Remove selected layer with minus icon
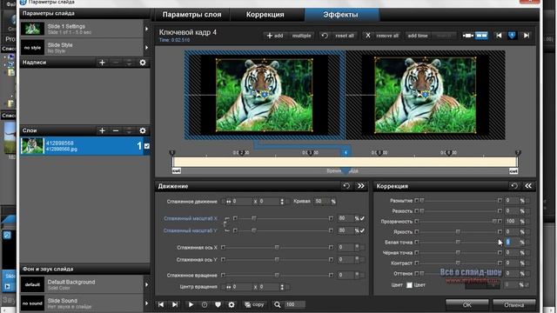The image size is (557, 313). [116, 130]
